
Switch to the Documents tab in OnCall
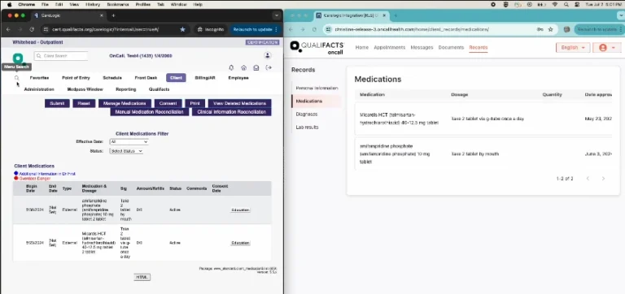pos(451,47)
